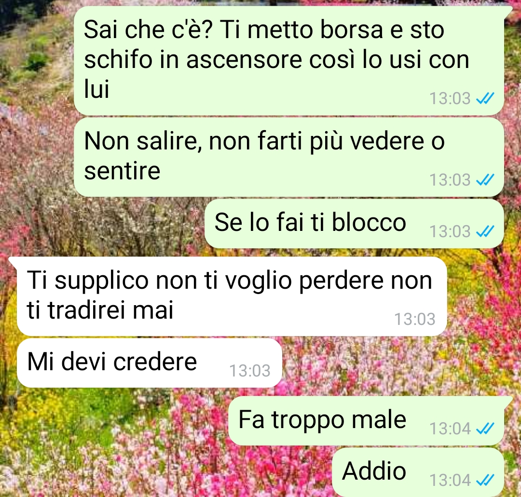The image size is (521, 497).
Task: Select the 'Se lo fai ti blocco' message
Action: point(355,223)
